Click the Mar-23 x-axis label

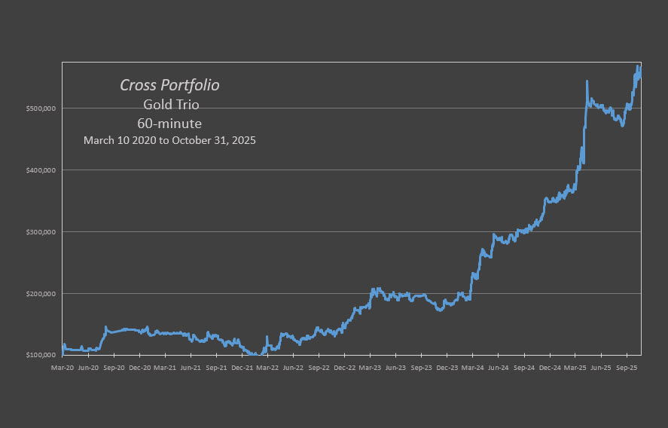[371, 368]
